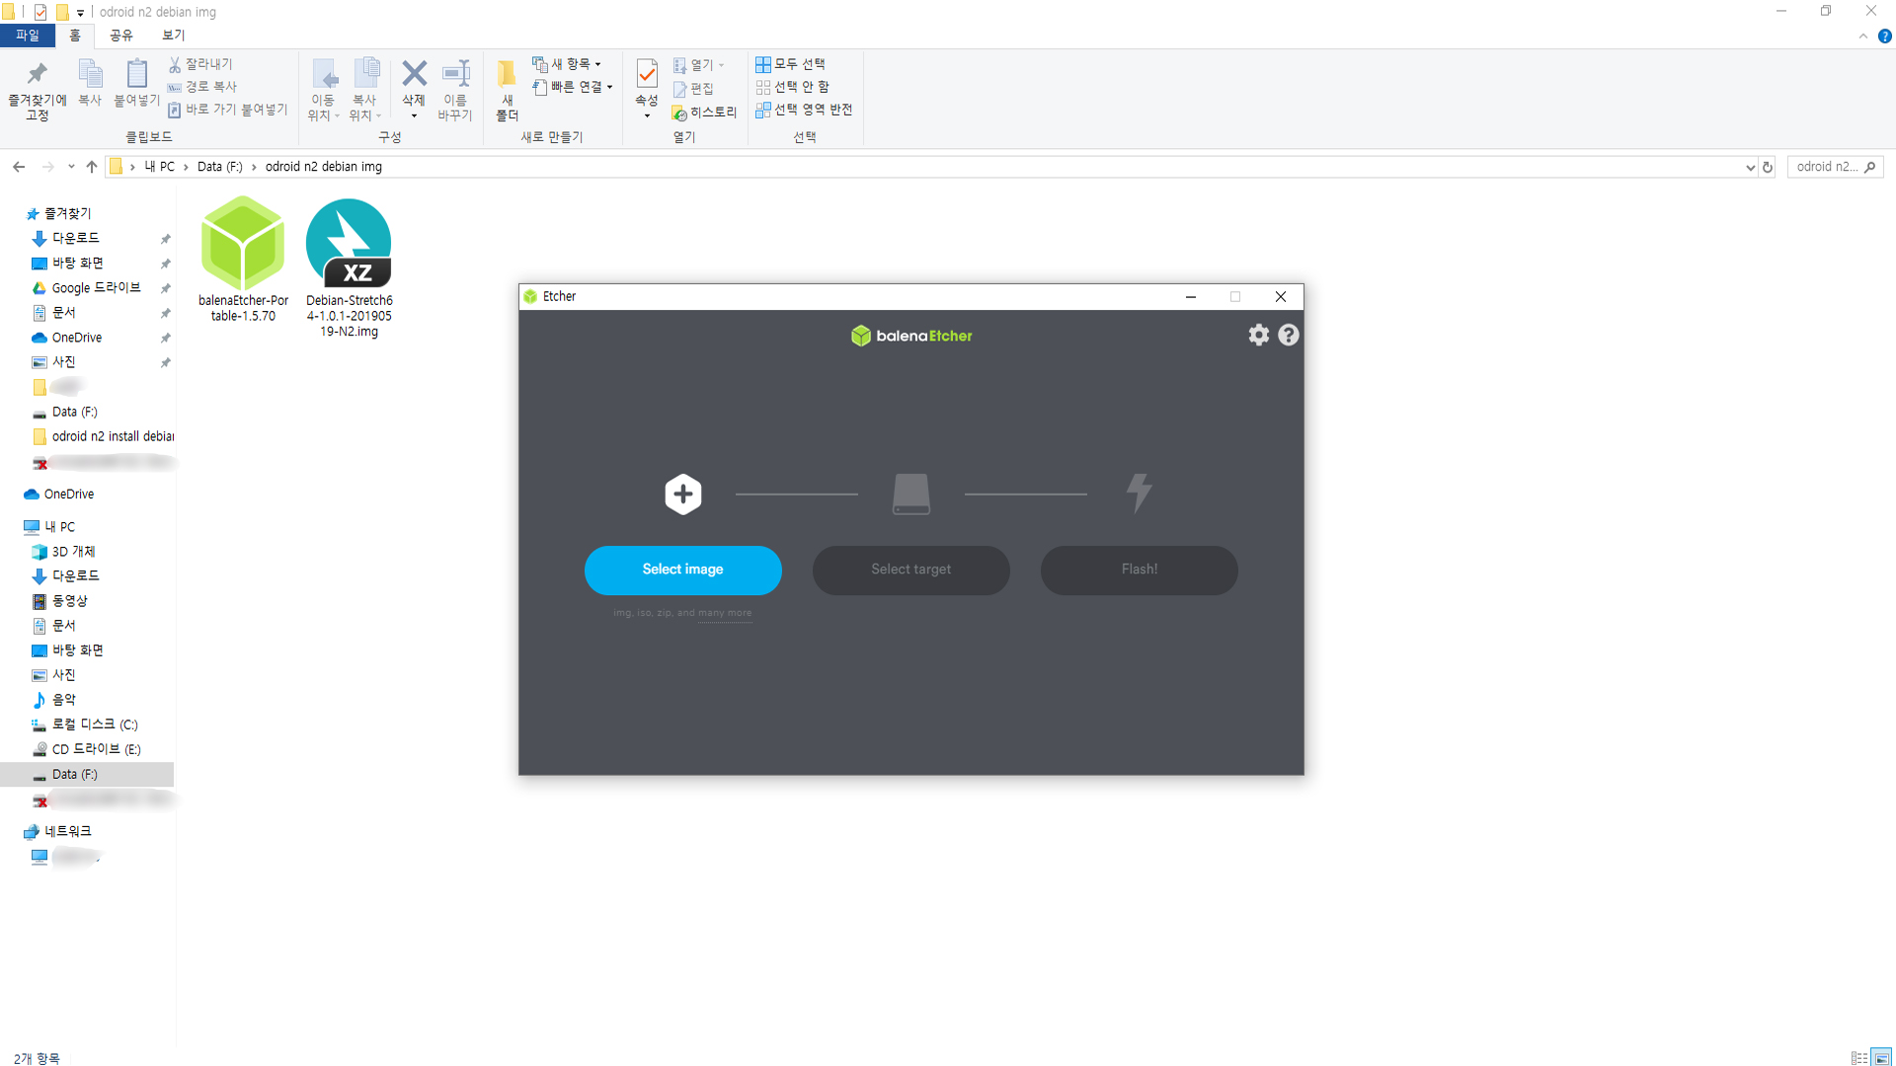This screenshot has width=1896, height=1066.
Task: Click the Properties checkmark icon
Action: coord(647,74)
